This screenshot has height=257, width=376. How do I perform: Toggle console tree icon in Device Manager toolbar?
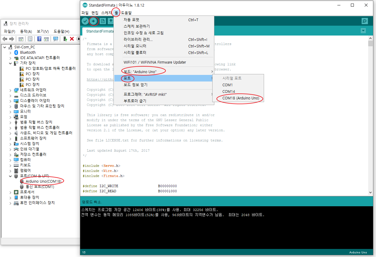tap(21, 39)
